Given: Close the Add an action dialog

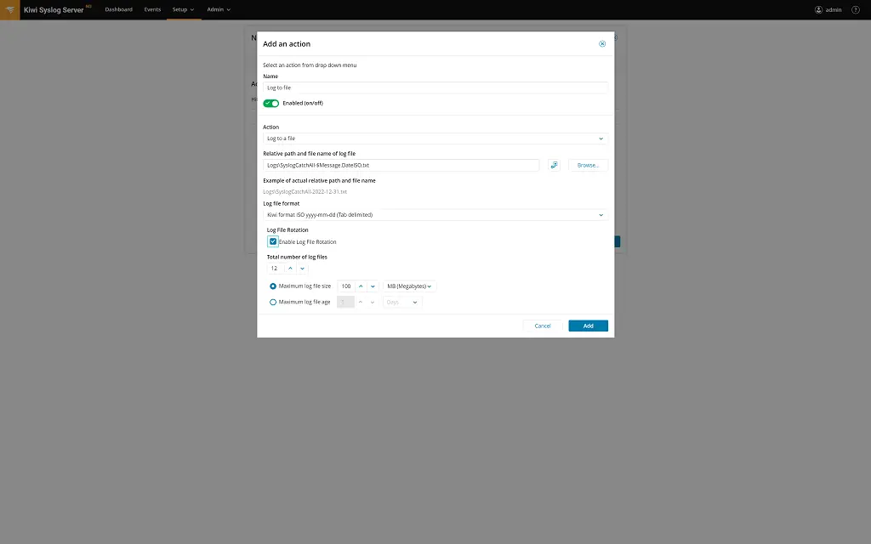Looking at the screenshot, I should click(x=602, y=44).
